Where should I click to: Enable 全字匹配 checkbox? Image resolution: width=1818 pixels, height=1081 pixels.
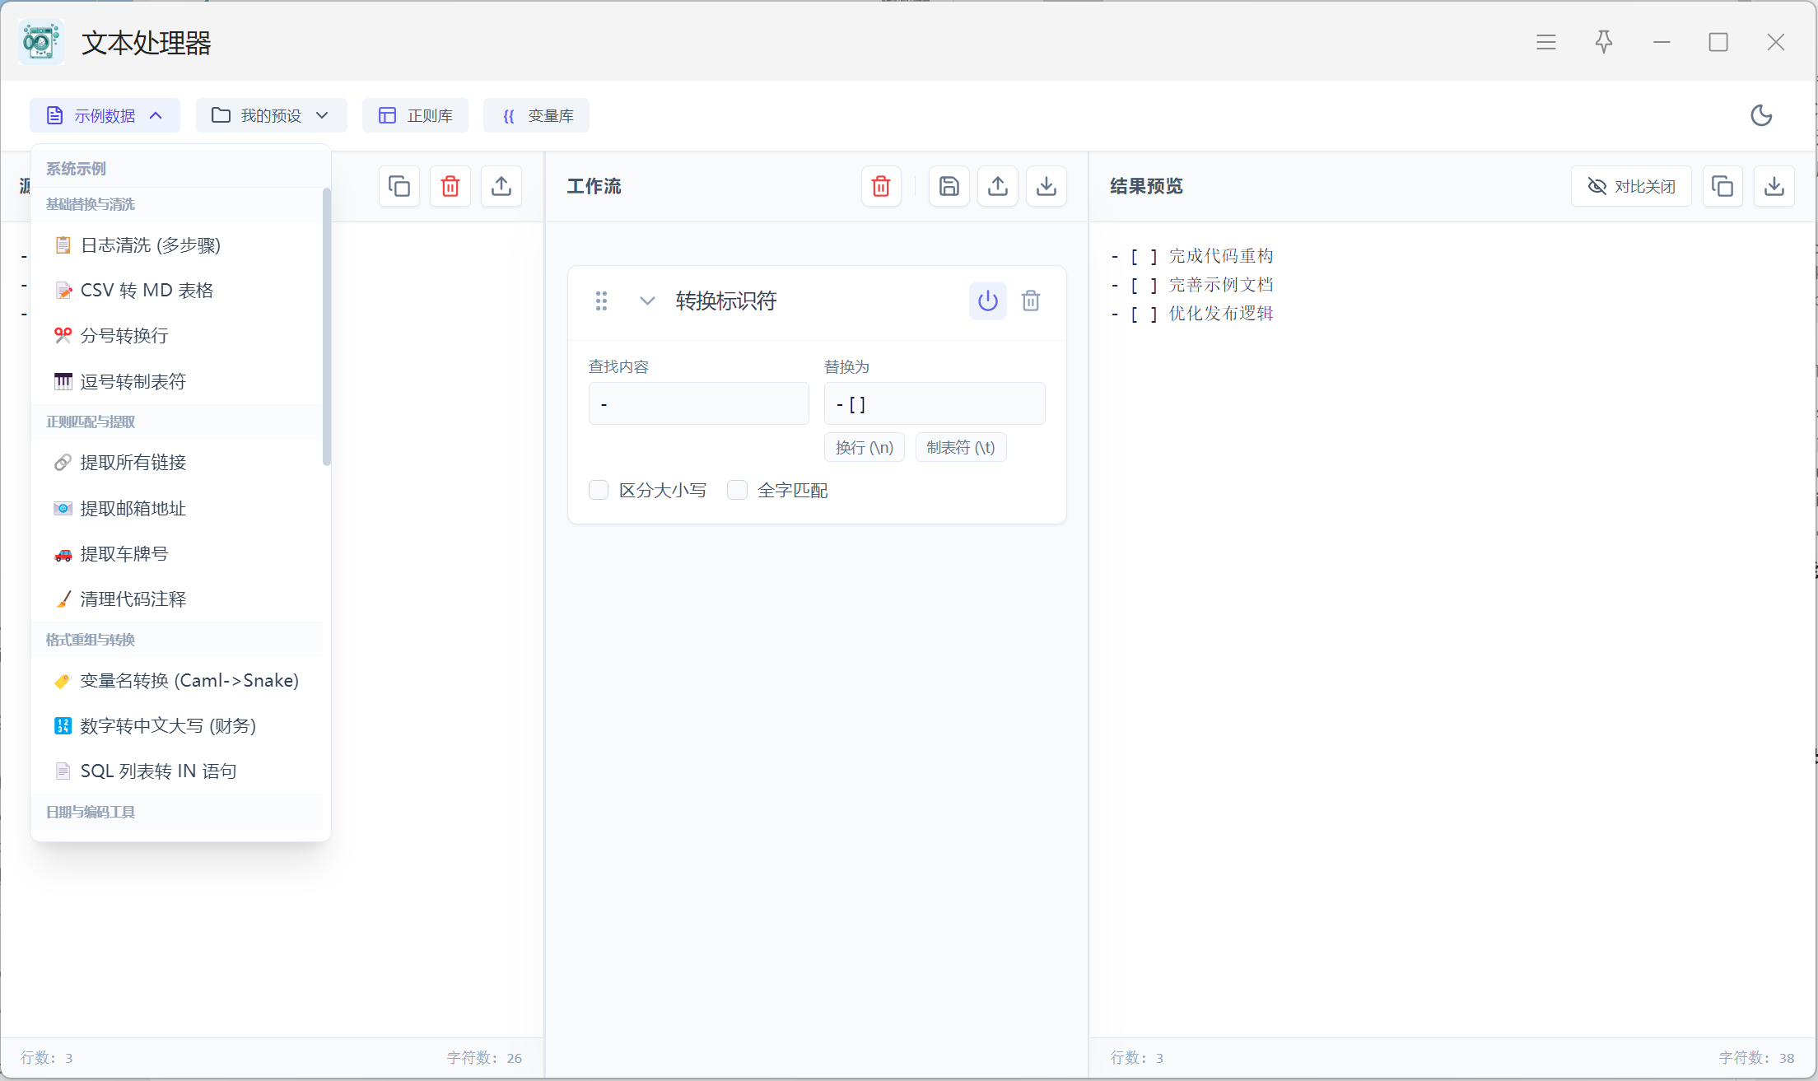pos(737,490)
